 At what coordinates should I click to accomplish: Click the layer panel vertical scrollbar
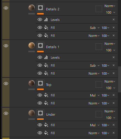[120, 79]
